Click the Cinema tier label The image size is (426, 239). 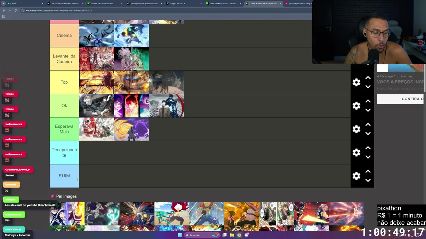click(64, 36)
